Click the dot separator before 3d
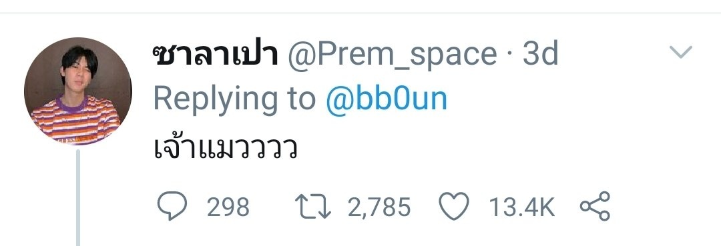The height and width of the screenshot is (246, 721). pyautogui.click(x=509, y=56)
